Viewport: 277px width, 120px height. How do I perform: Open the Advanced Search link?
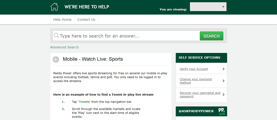pos(64,47)
